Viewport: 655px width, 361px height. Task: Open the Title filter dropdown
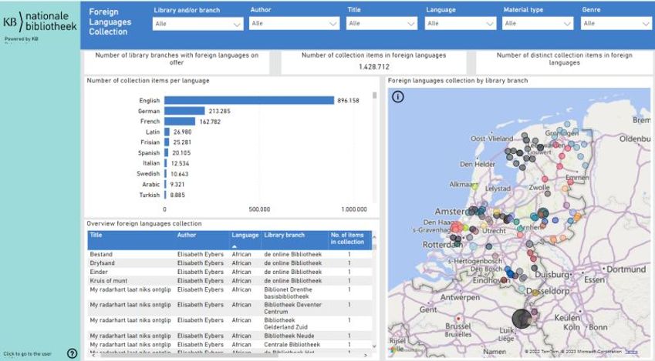pyautogui.click(x=382, y=24)
